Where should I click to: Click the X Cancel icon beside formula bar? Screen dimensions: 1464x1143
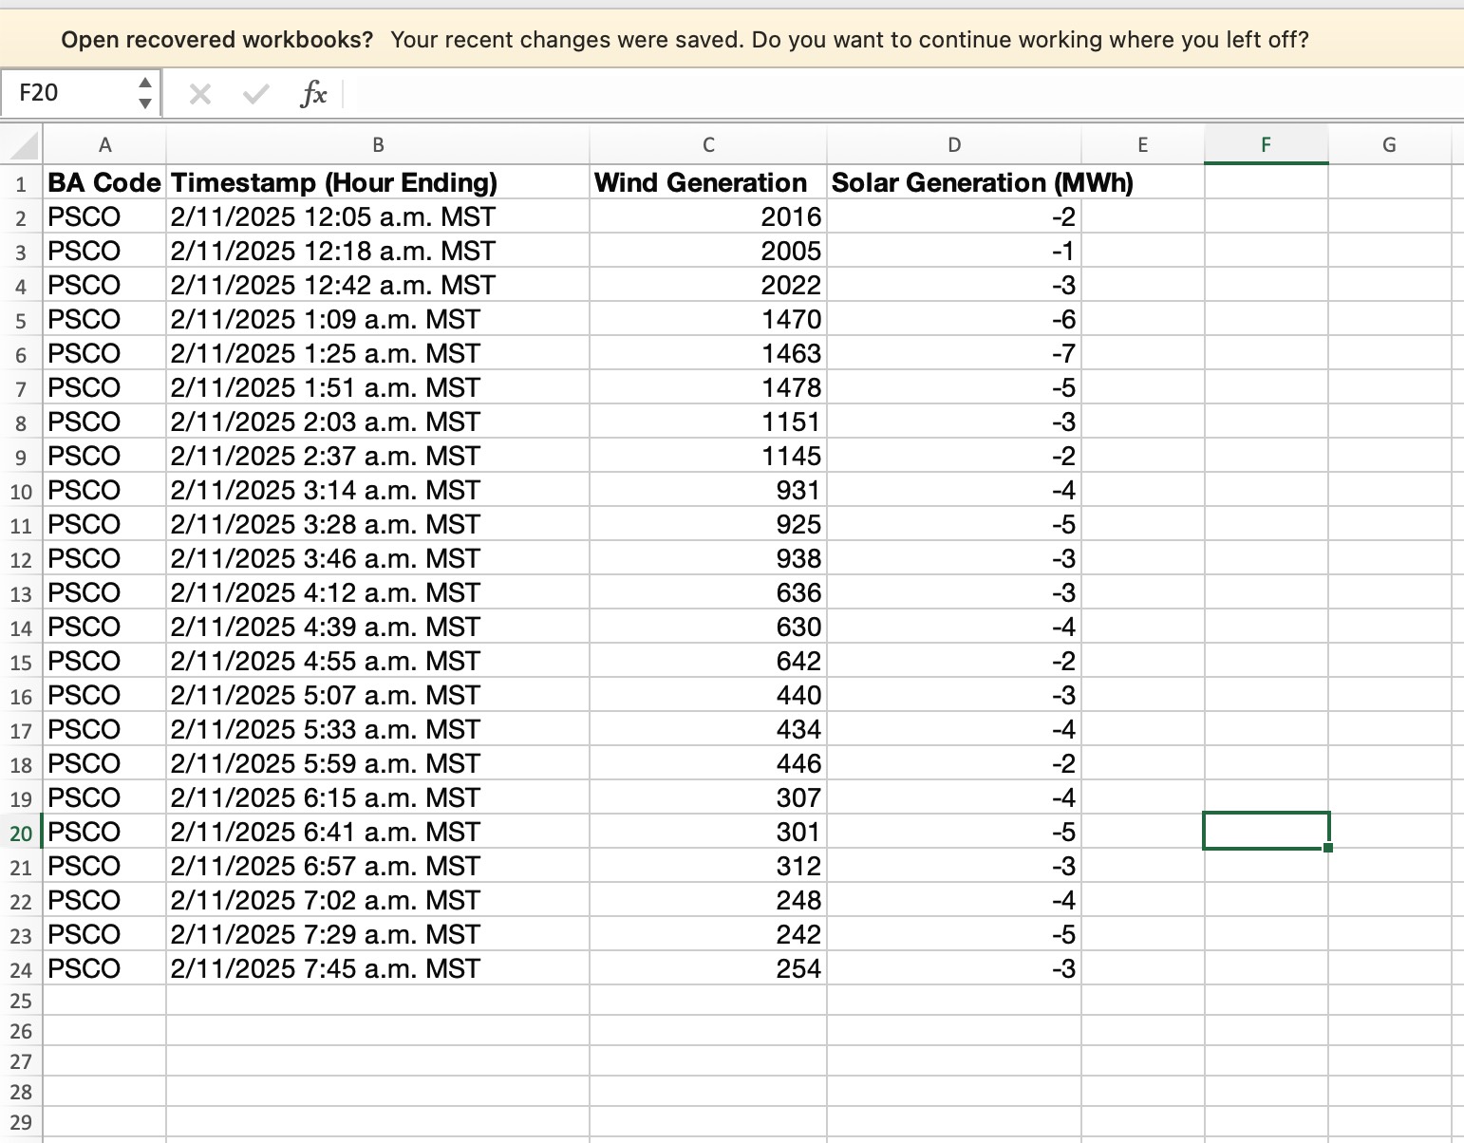[x=199, y=93]
